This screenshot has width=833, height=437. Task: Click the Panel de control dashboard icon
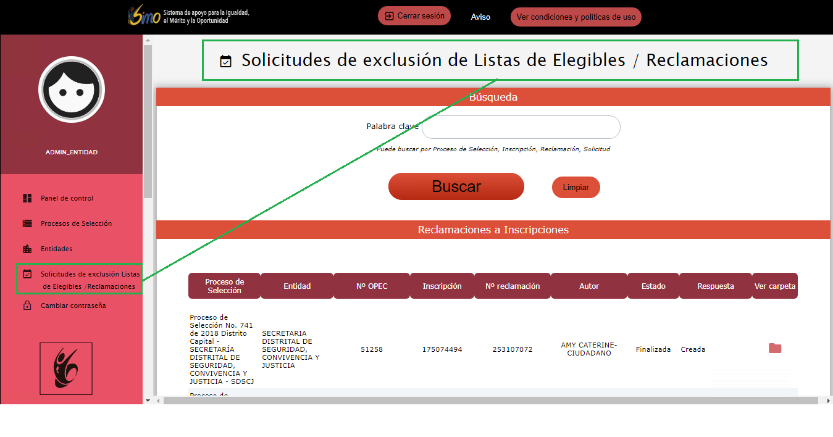[27, 198]
